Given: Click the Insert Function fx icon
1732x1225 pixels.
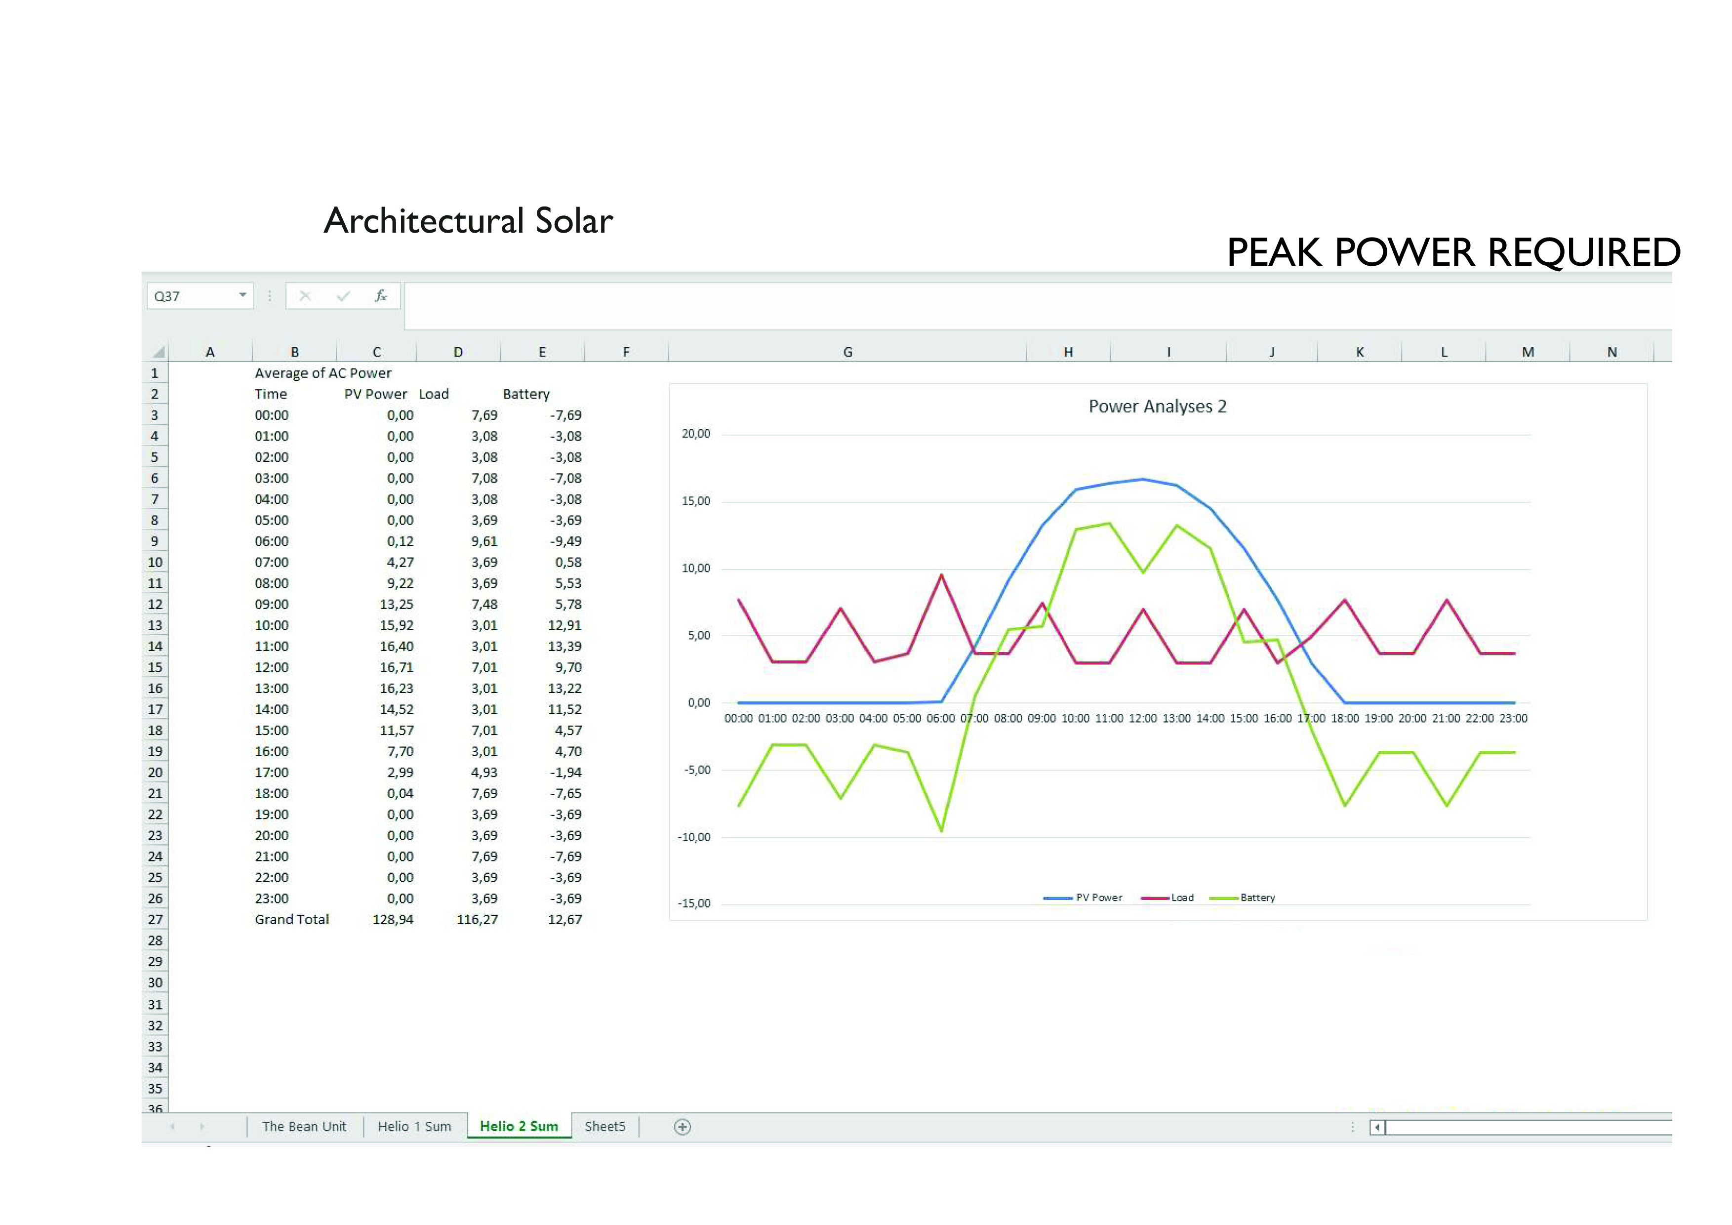Looking at the screenshot, I should [x=381, y=296].
